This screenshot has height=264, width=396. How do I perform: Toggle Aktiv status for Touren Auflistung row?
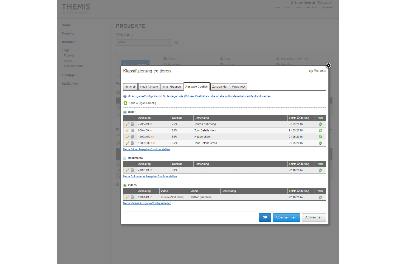320,124
